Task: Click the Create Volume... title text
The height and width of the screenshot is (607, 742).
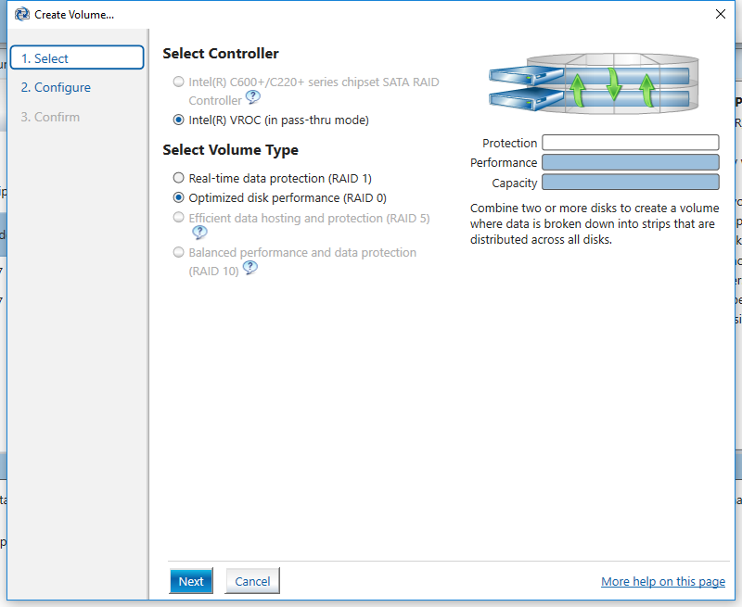Action: 74,15
